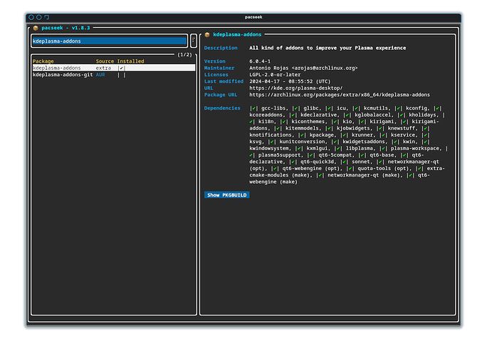Toggle installed check for kdeplasma-addons extra
This screenshot has height=356, width=487.
click(x=122, y=68)
